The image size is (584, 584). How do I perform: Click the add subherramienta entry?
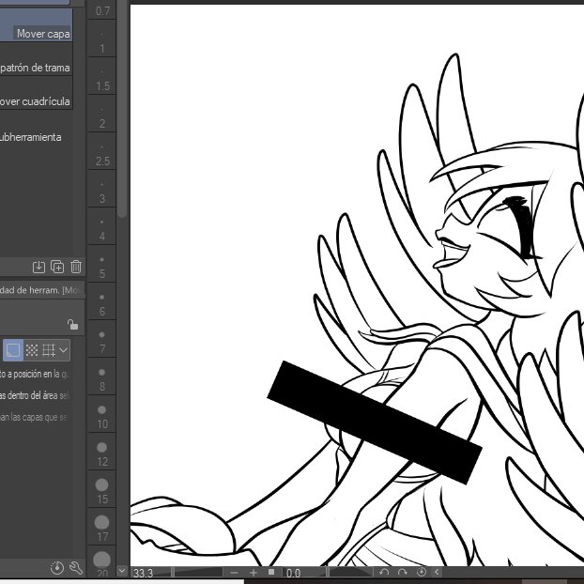coord(31,137)
